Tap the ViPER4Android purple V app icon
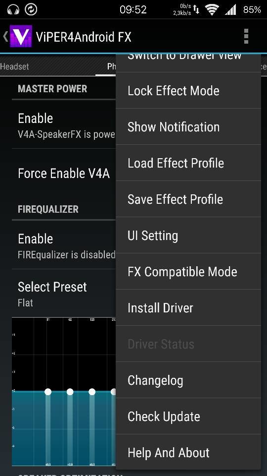Screen dimensions: 267x476 coord(21,36)
